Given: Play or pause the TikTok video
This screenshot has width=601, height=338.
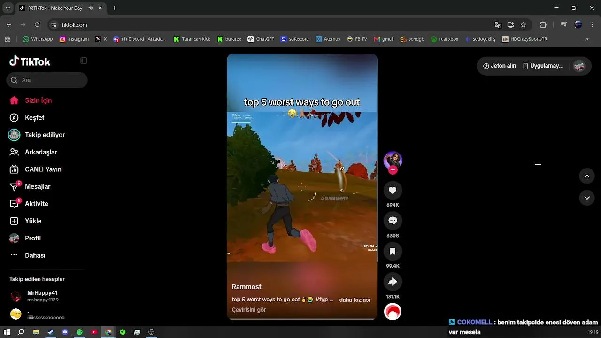Looking at the screenshot, I should (x=302, y=187).
